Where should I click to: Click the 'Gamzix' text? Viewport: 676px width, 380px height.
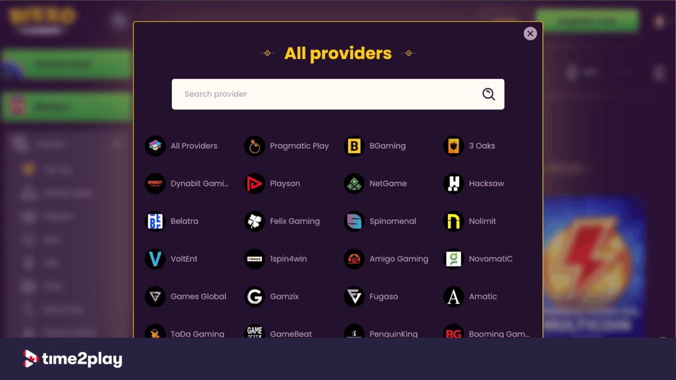[284, 297]
